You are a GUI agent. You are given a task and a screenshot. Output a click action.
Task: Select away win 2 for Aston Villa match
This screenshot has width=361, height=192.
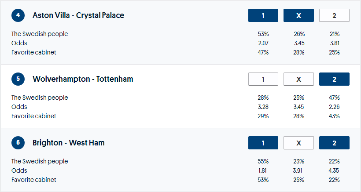click(334, 15)
